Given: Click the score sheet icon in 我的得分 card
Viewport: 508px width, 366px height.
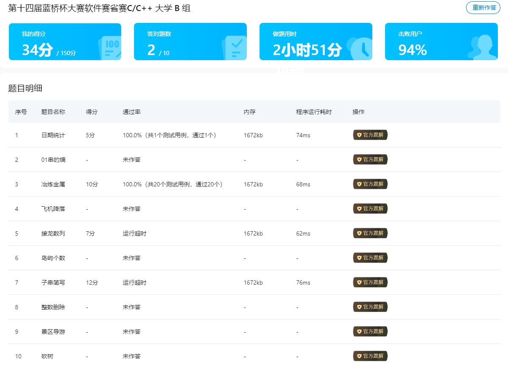Looking at the screenshot, I should click(x=110, y=48).
